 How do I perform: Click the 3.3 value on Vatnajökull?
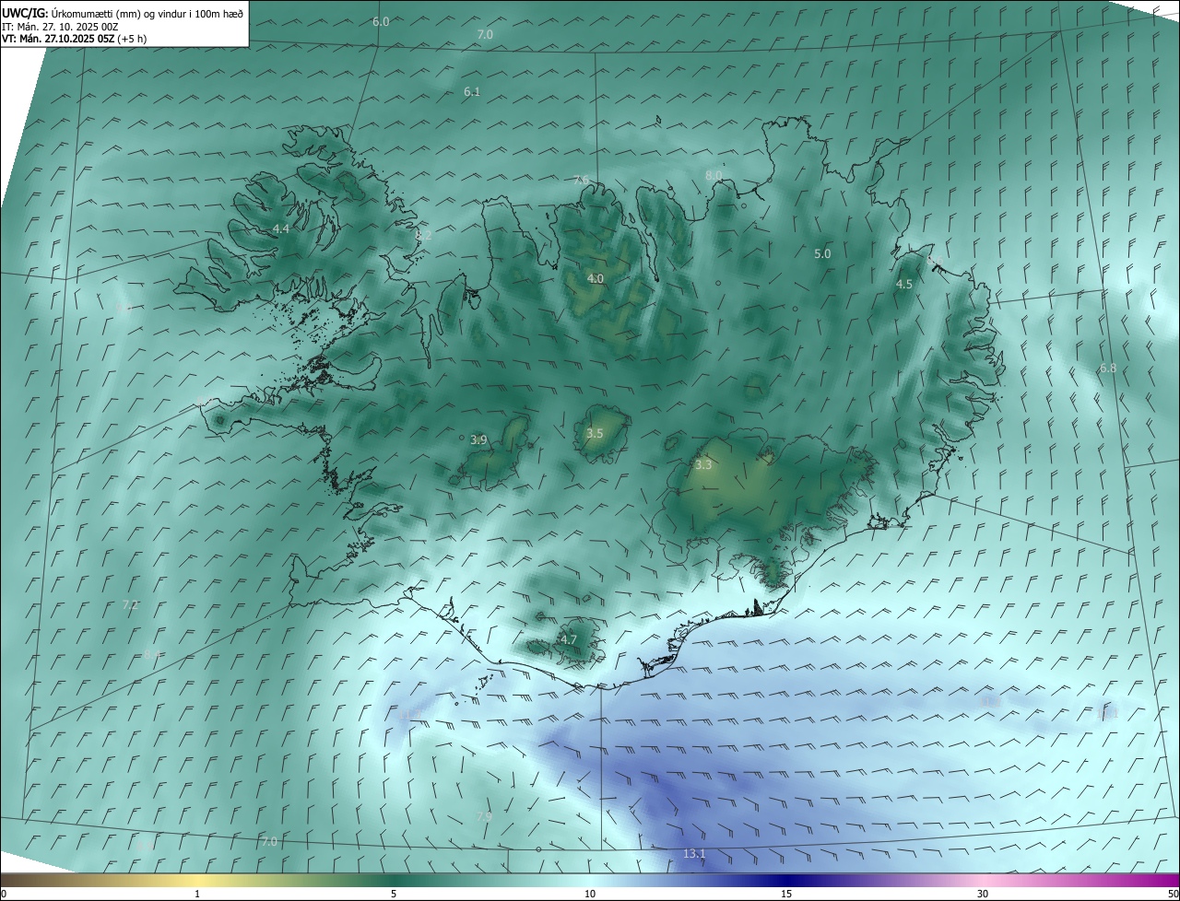(703, 465)
